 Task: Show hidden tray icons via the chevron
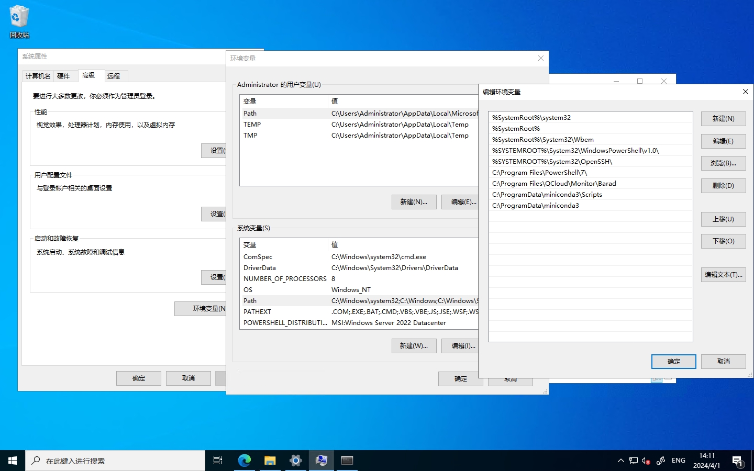coord(620,461)
